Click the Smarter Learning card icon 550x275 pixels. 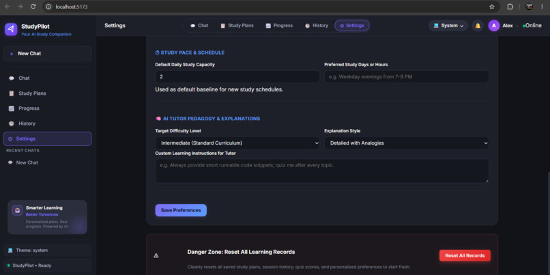pos(17,210)
